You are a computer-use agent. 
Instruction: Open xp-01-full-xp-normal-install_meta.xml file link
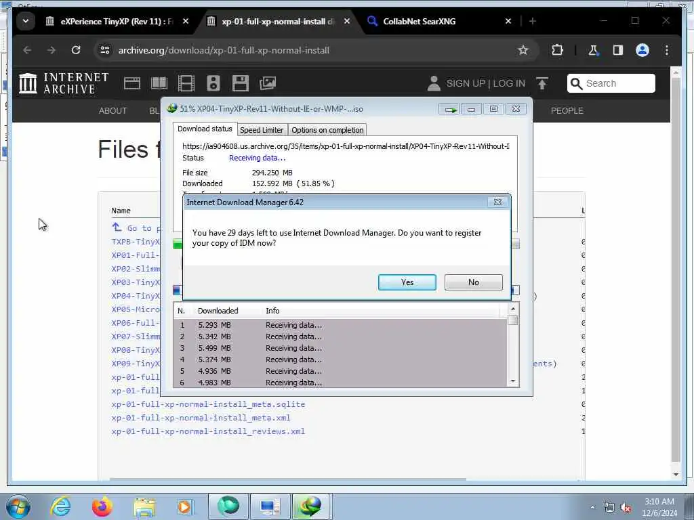[x=201, y=418]
